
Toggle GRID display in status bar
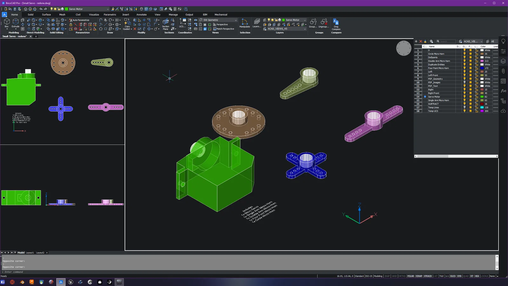point(394,276)
